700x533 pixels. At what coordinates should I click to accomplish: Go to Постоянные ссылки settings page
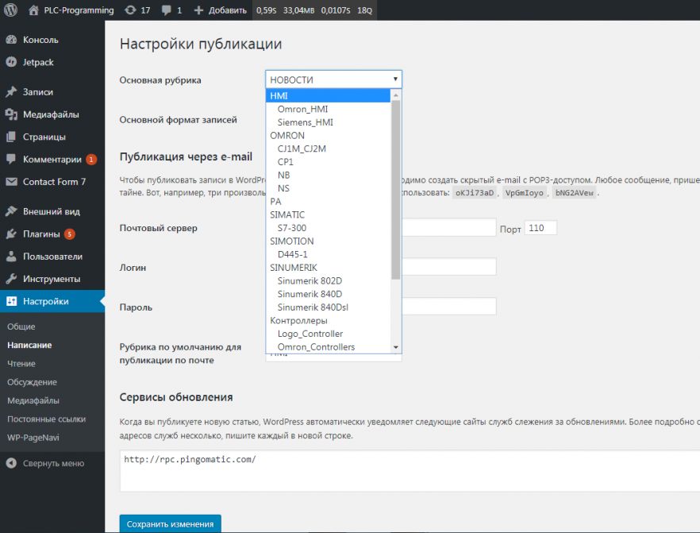tap(46, 419)
